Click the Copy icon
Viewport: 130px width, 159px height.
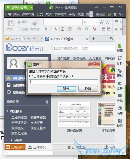point(19,29)
